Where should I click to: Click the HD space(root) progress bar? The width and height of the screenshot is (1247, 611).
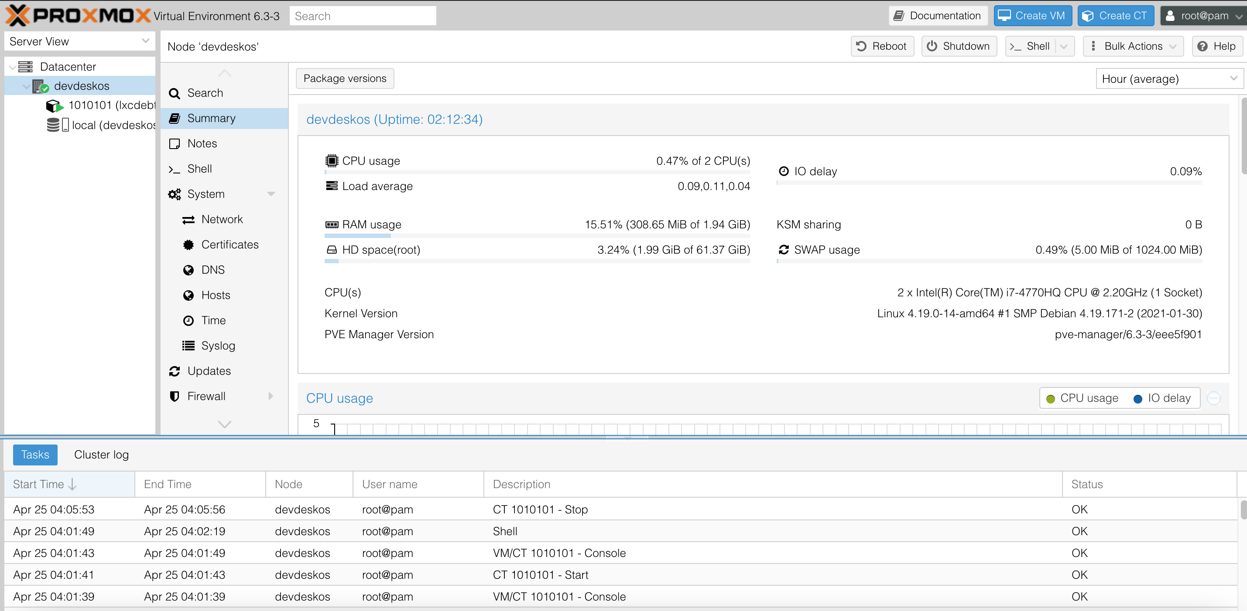(x=538, y=261)
